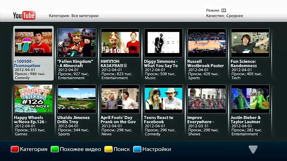The image size is (287, 161).
Task: Select the Russell Westbrook Poster thumbnail
Action: coord(206,42)
